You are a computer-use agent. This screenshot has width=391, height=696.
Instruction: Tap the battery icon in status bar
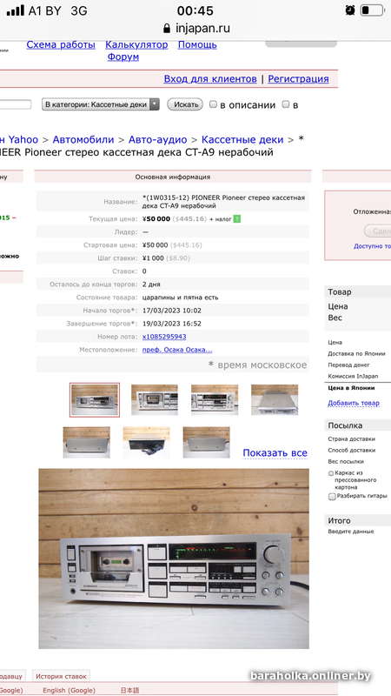[x=372, y=10]
